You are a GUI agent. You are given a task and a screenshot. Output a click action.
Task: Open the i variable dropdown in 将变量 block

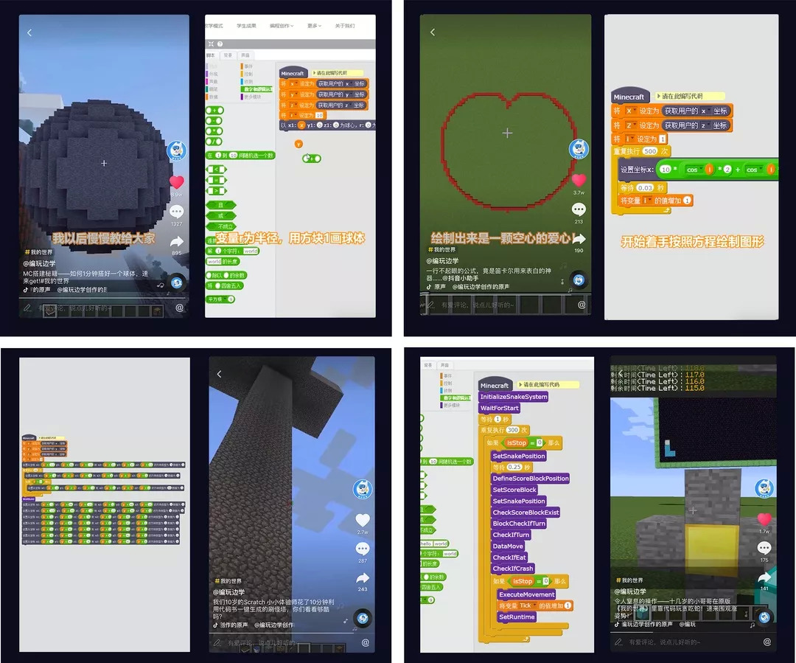[647, 201]
